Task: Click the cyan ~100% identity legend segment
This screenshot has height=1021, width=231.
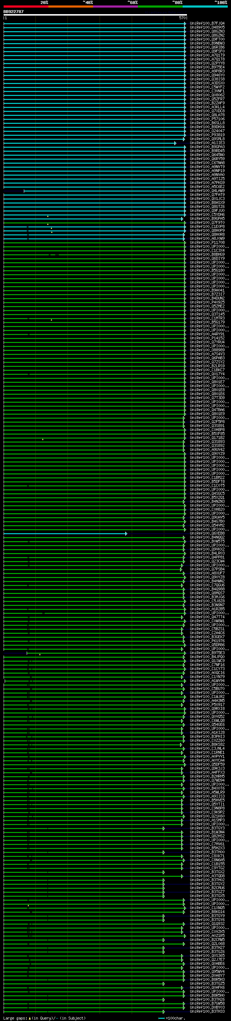Action: click(x=205, y=7)
